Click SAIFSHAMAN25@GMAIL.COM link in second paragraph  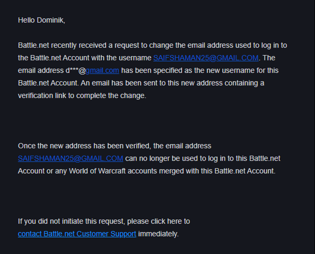[70, 158]
